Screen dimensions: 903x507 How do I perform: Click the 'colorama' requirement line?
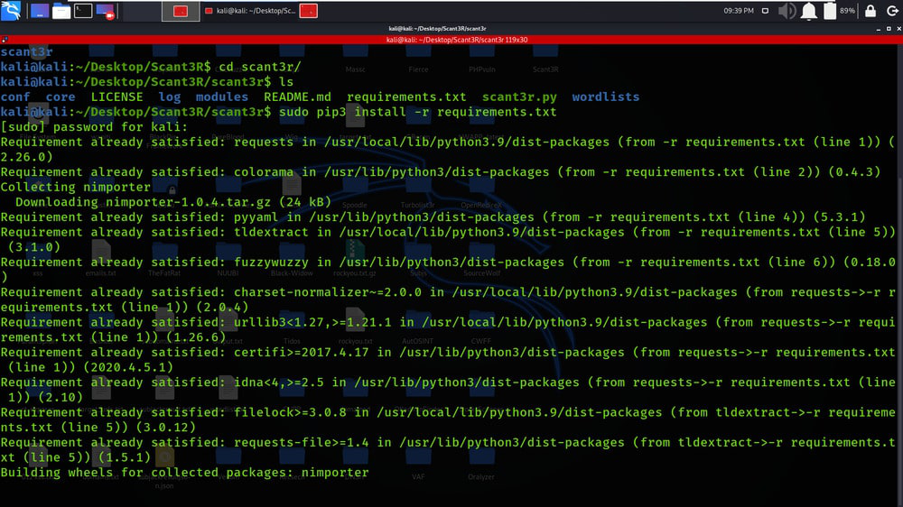point(441,172)
